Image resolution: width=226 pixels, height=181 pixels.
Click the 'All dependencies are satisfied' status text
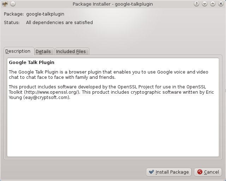[59, 23]
